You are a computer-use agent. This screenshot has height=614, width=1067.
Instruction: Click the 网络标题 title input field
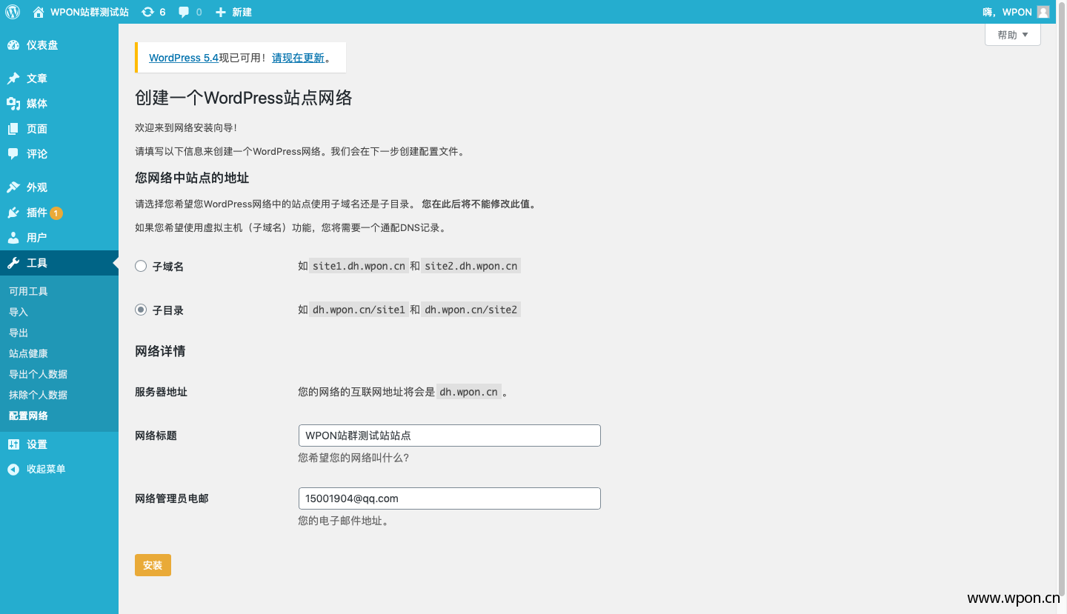point(449,435)
